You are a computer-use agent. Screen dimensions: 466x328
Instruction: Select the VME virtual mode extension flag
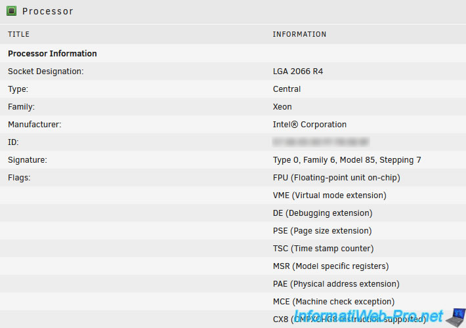(x=329, y=195)
